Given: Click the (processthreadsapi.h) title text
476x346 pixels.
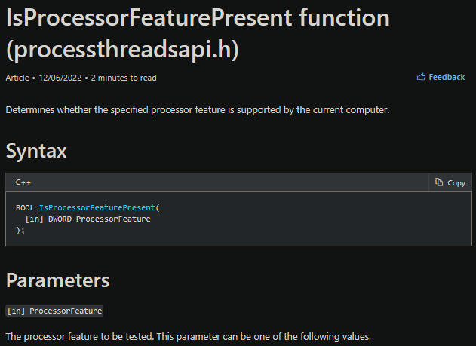Looking at the screenshot, I should (x=124, y=49).
